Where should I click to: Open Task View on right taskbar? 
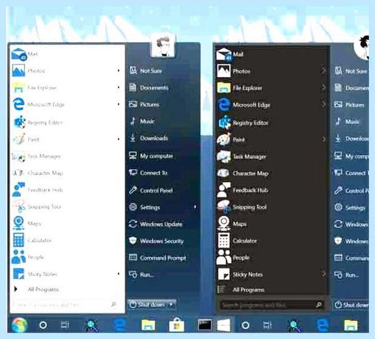point(267,325)
